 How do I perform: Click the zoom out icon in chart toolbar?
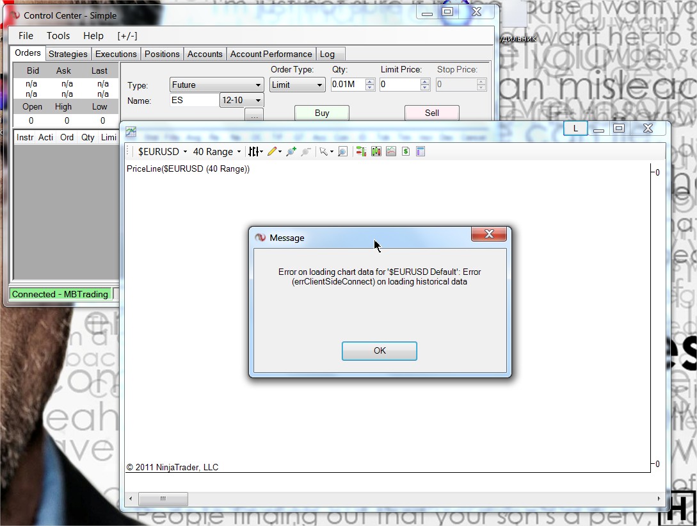tap(306, 152)
